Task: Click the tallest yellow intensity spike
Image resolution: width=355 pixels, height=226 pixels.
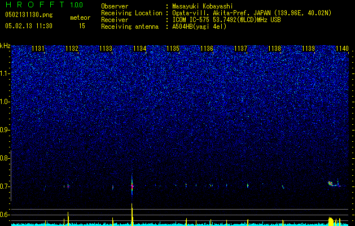Action: point(132,214)
